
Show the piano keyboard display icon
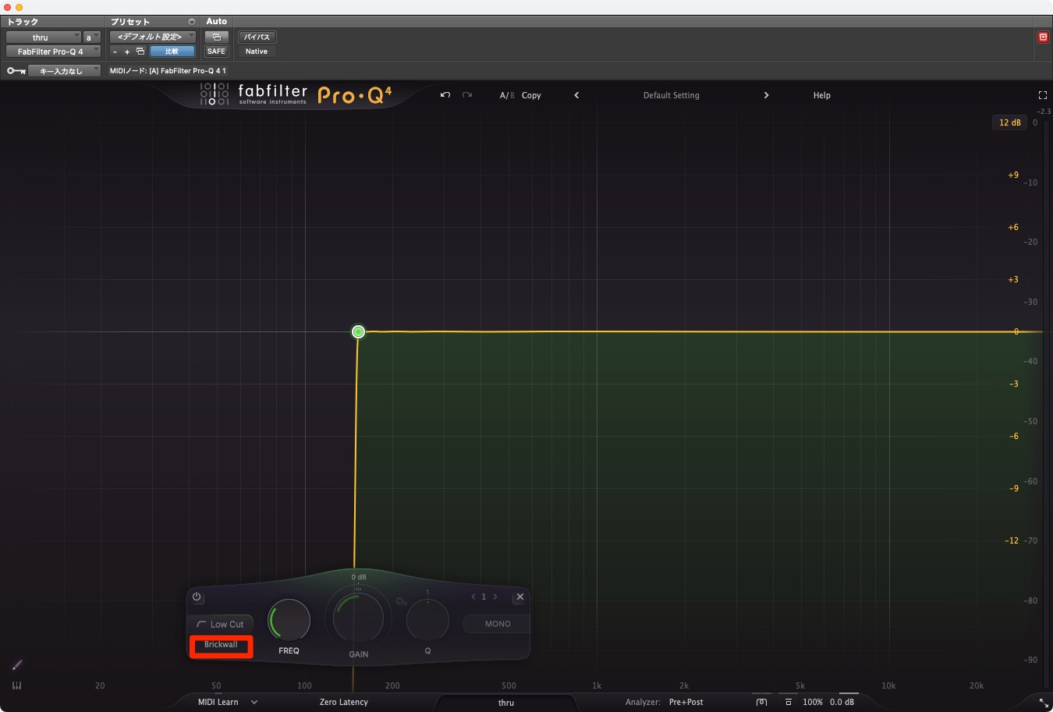tap(17, 685)
